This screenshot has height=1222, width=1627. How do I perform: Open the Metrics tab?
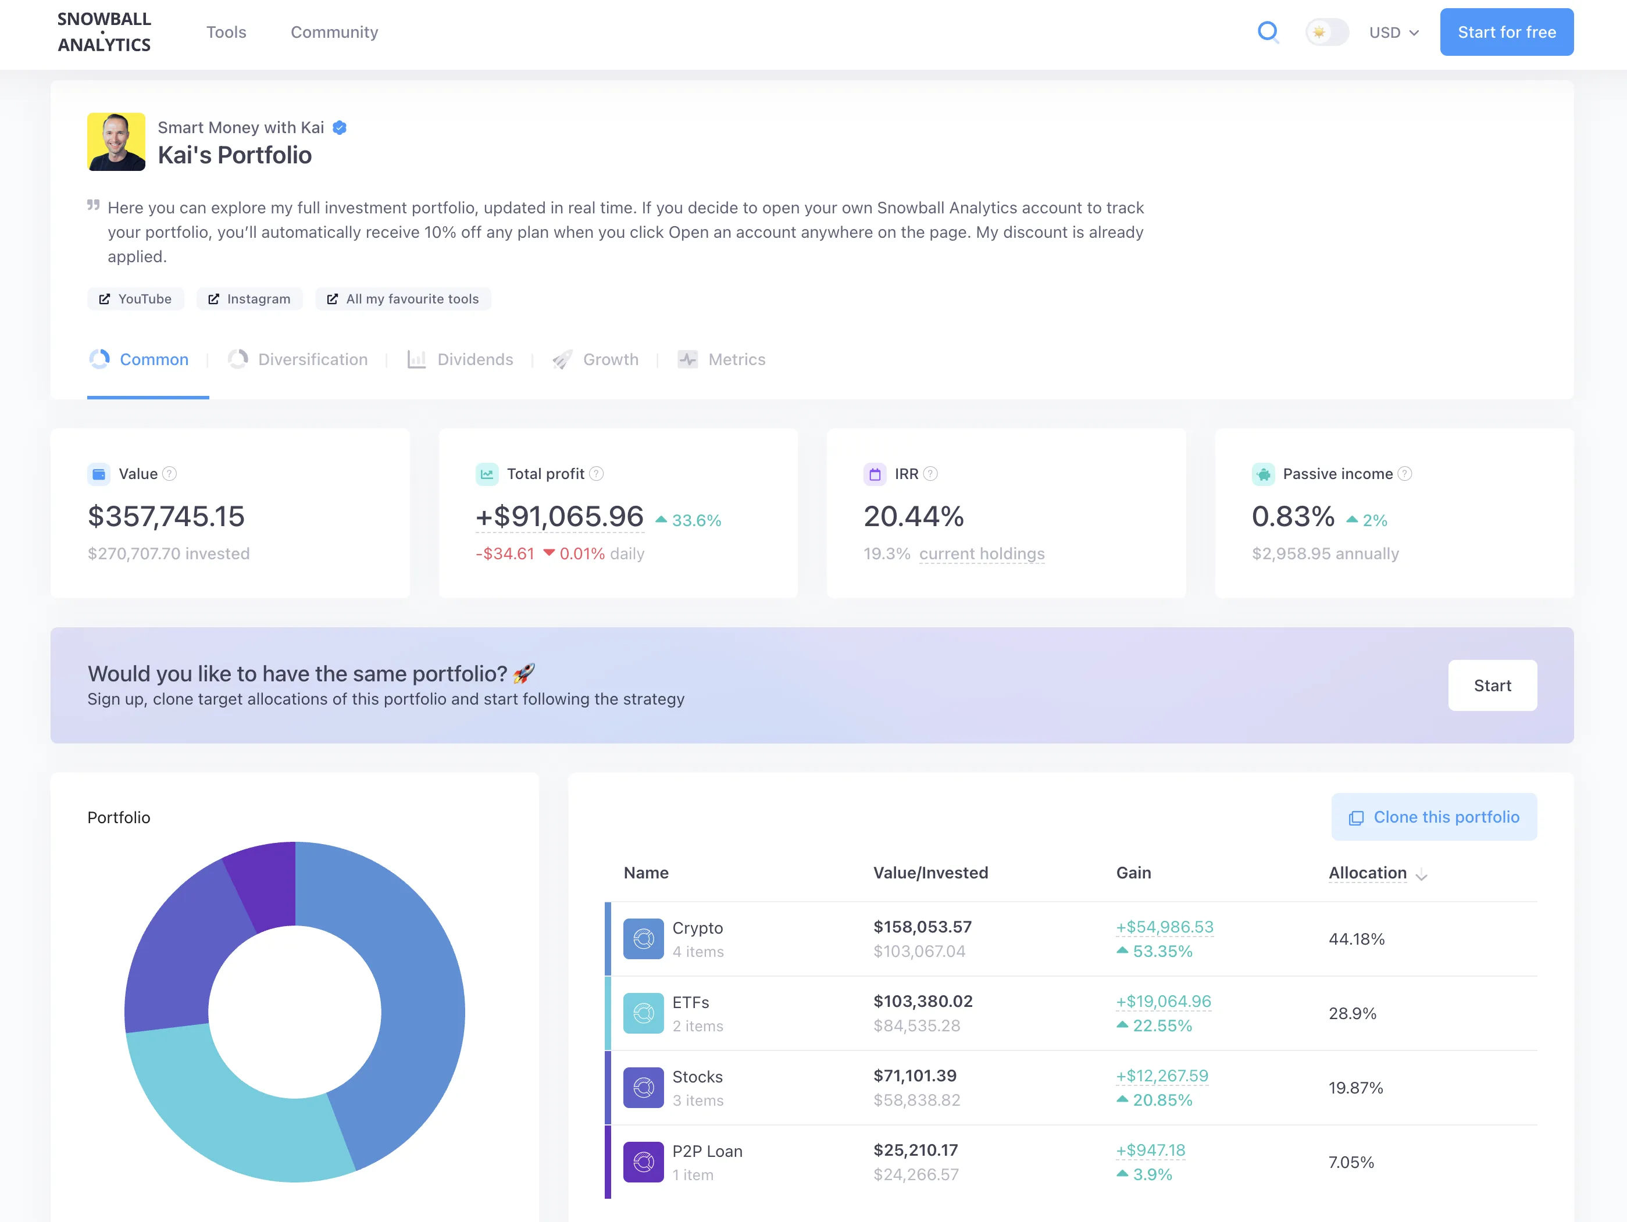tap(737, 359)
